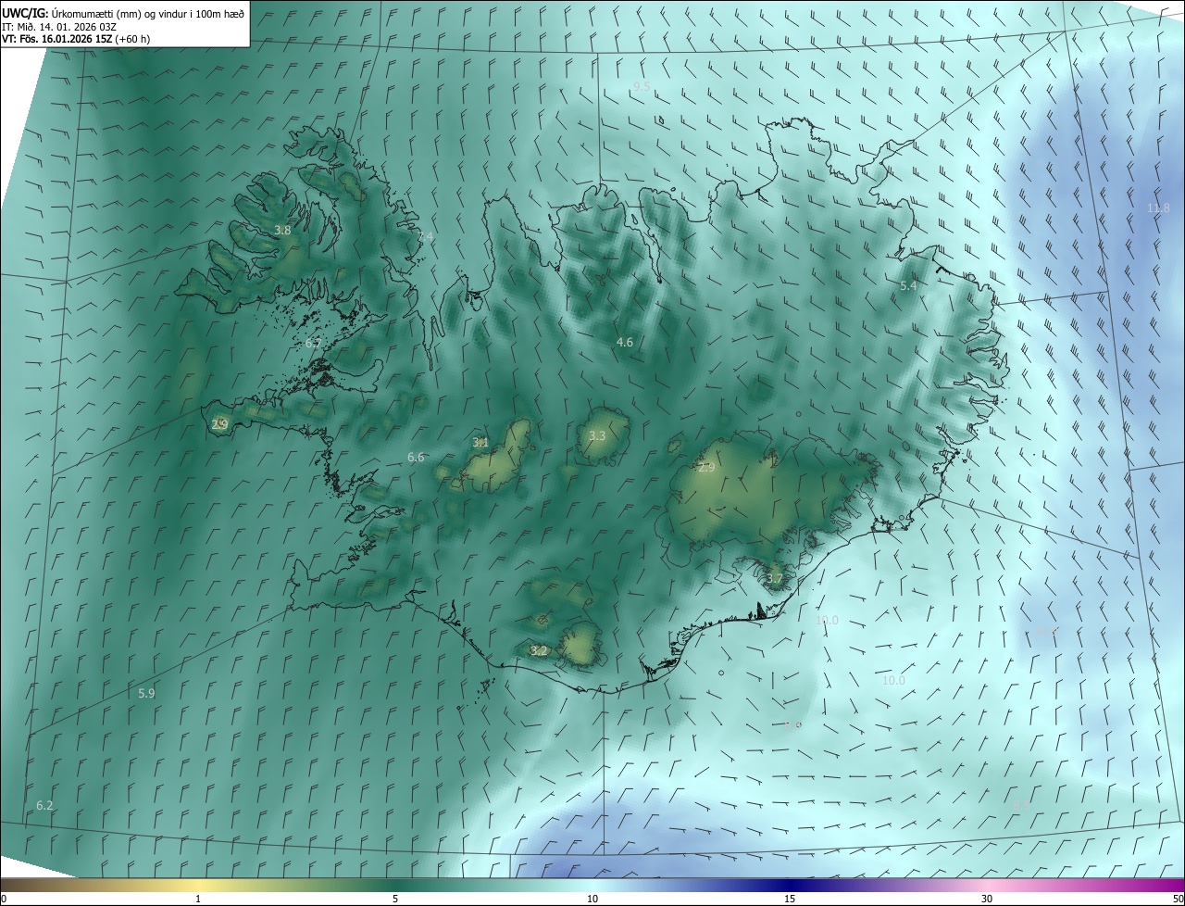Click the 5 tick label on the color scale

pos(395,899)
